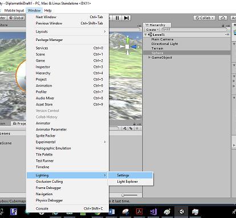Choose Animator in Window menu

[68, 123]
